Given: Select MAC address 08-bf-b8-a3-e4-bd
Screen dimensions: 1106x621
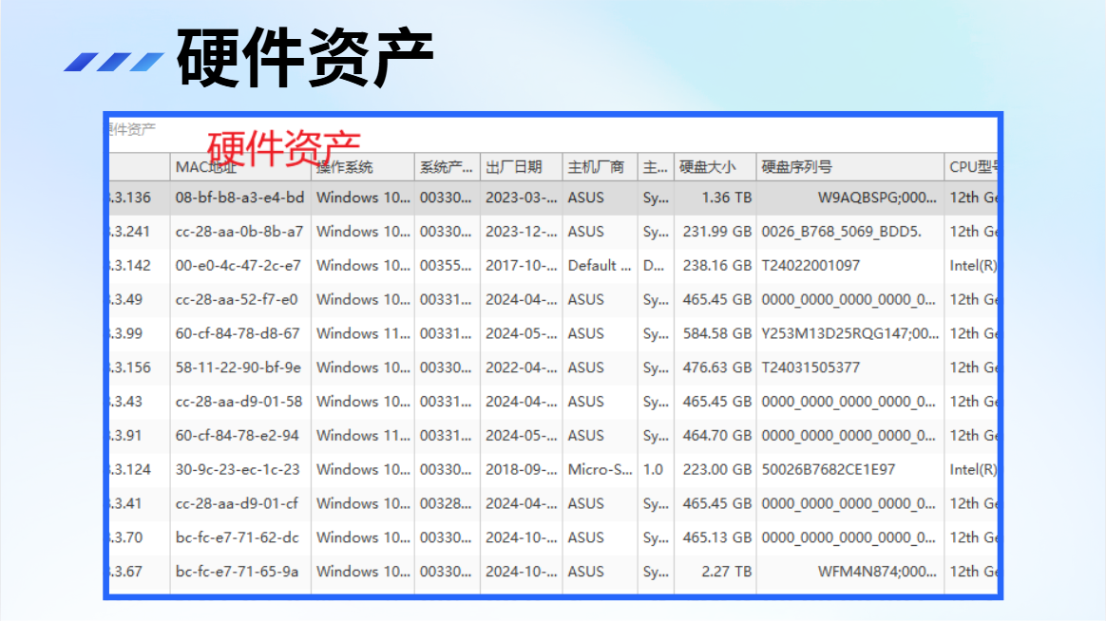Looking at the screenshot, I should point(239,198).
